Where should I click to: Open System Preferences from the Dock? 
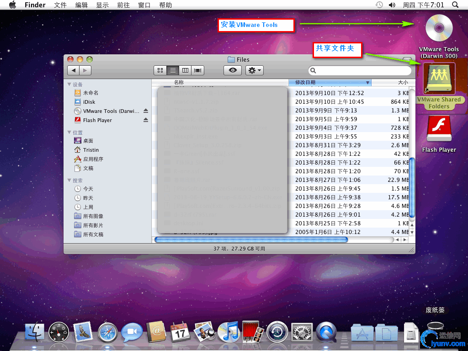pyautogui.click(x=302, y=332)
